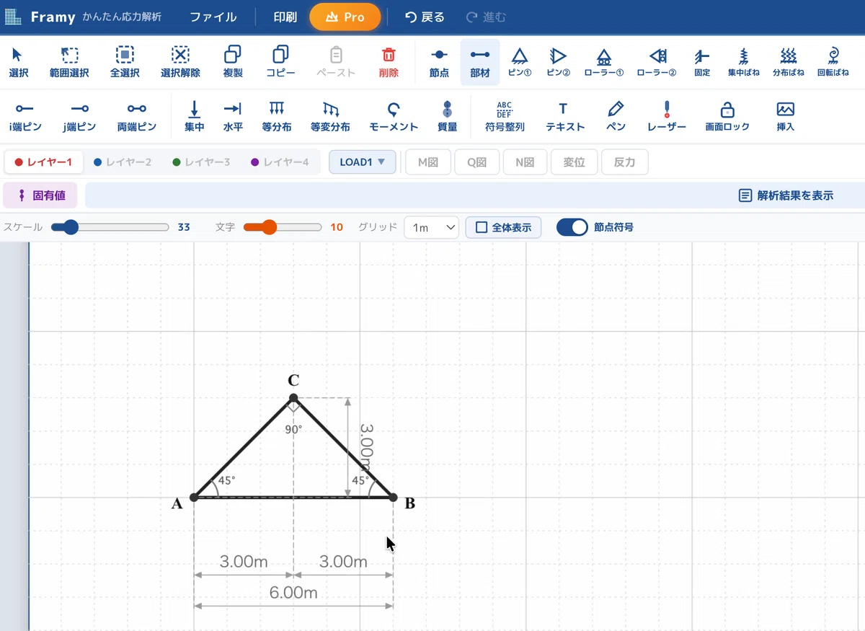
Task: Expand the グリッド 1m dropdown
Action: (432, 227)
